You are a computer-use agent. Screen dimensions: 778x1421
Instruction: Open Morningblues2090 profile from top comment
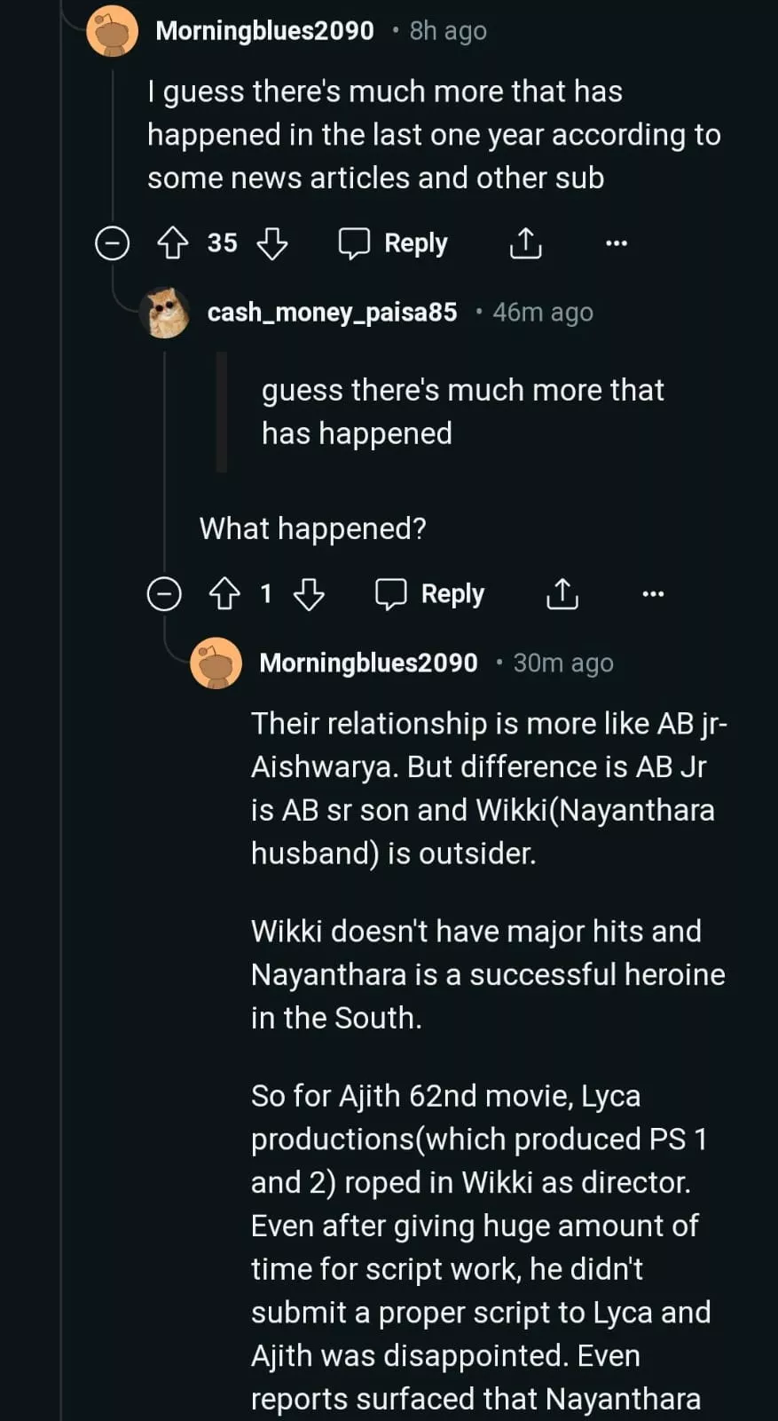[x=264, y=31]
